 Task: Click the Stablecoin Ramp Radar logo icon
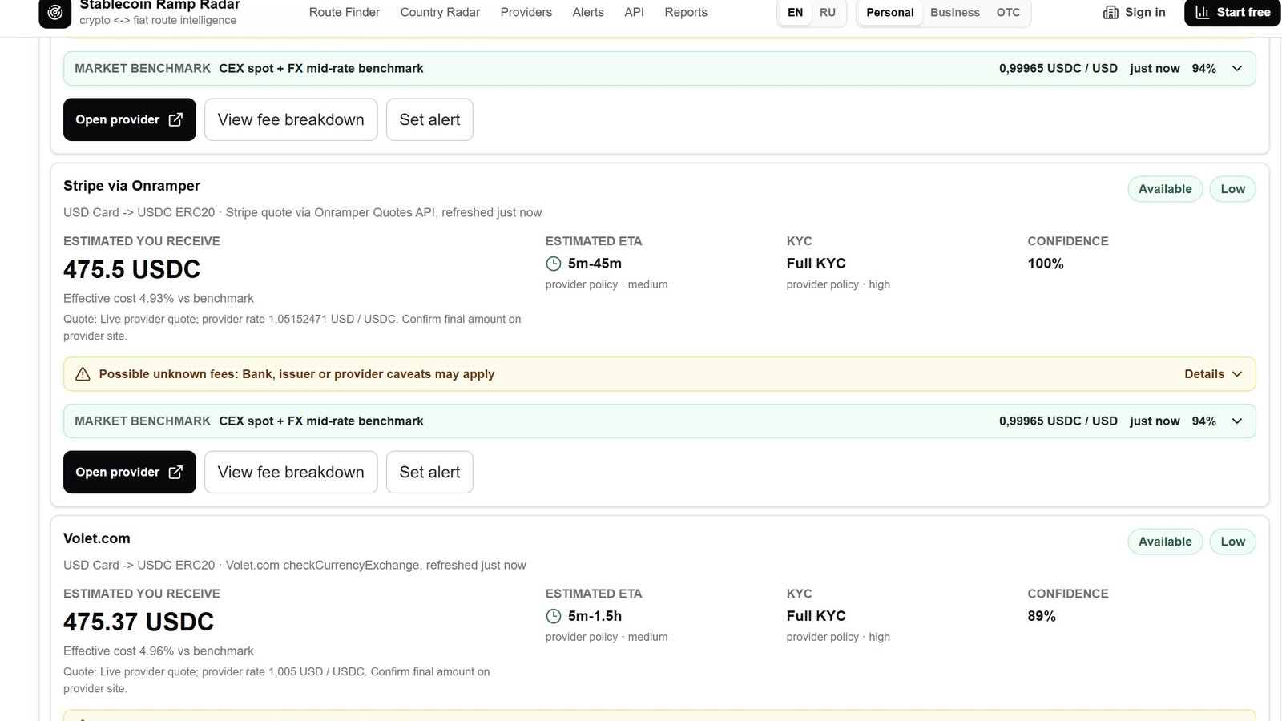(x=54, y=12)
